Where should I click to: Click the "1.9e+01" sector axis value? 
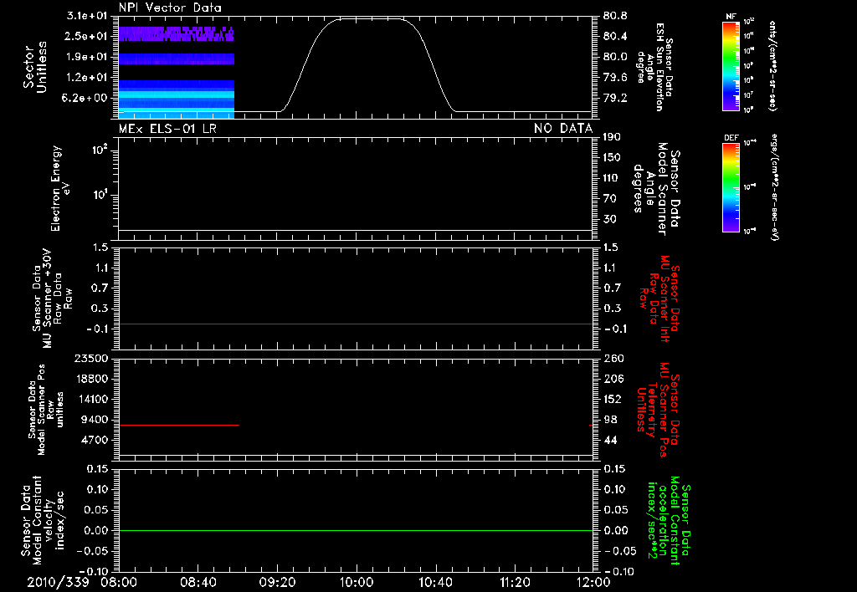pyautogui.click(x=86, y=57)
